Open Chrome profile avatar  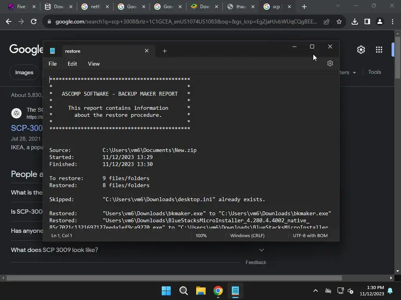tap(380, 22)
